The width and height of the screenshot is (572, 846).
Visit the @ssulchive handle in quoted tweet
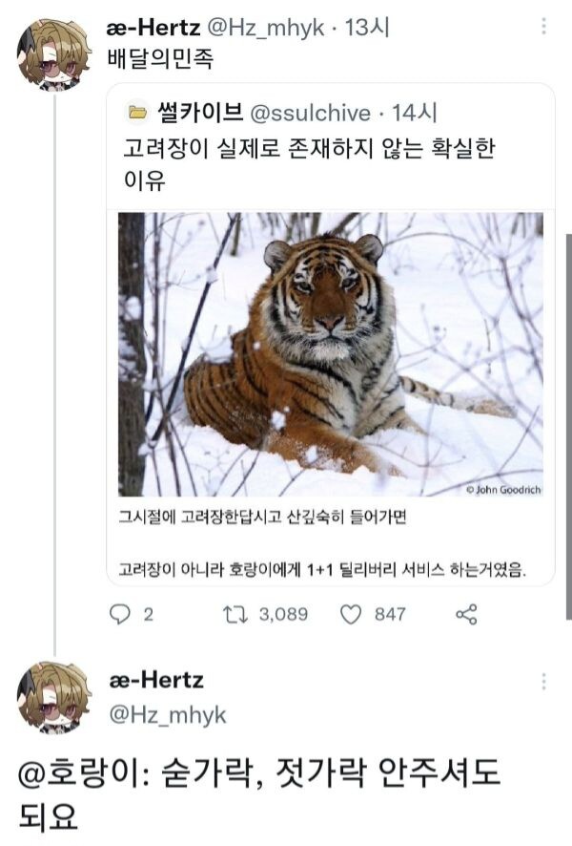click(310, 114)
